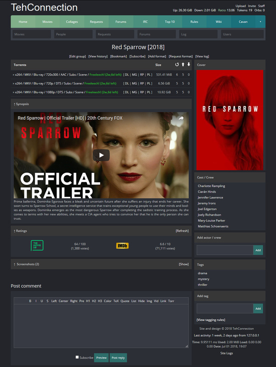The height and width of the screenshot is (367, 276).
Task: Insert image with Img toolbar button
Action: (149, 301)
